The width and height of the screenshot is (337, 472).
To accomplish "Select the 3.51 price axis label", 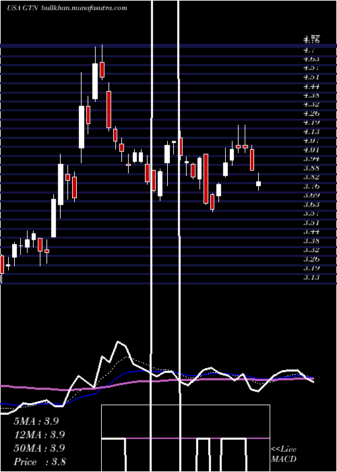I will 311,223.
